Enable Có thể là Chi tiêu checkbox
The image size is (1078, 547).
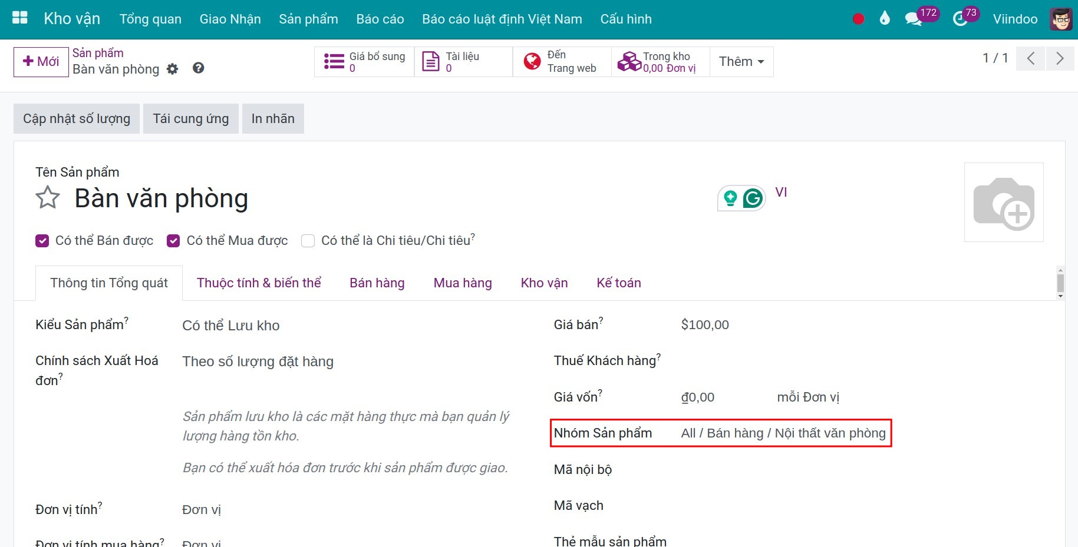tap(308, 241)
